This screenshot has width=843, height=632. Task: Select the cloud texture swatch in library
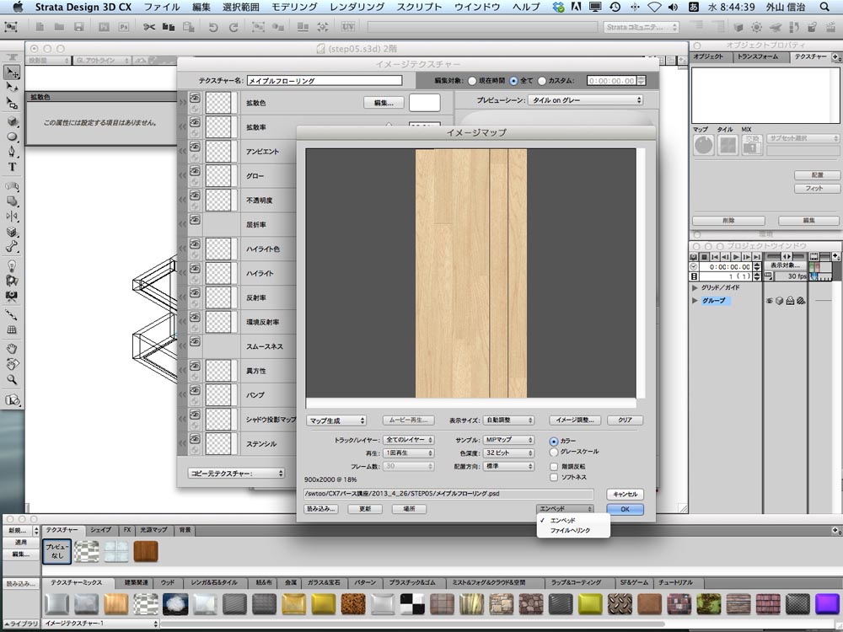[x=175, y=604]
